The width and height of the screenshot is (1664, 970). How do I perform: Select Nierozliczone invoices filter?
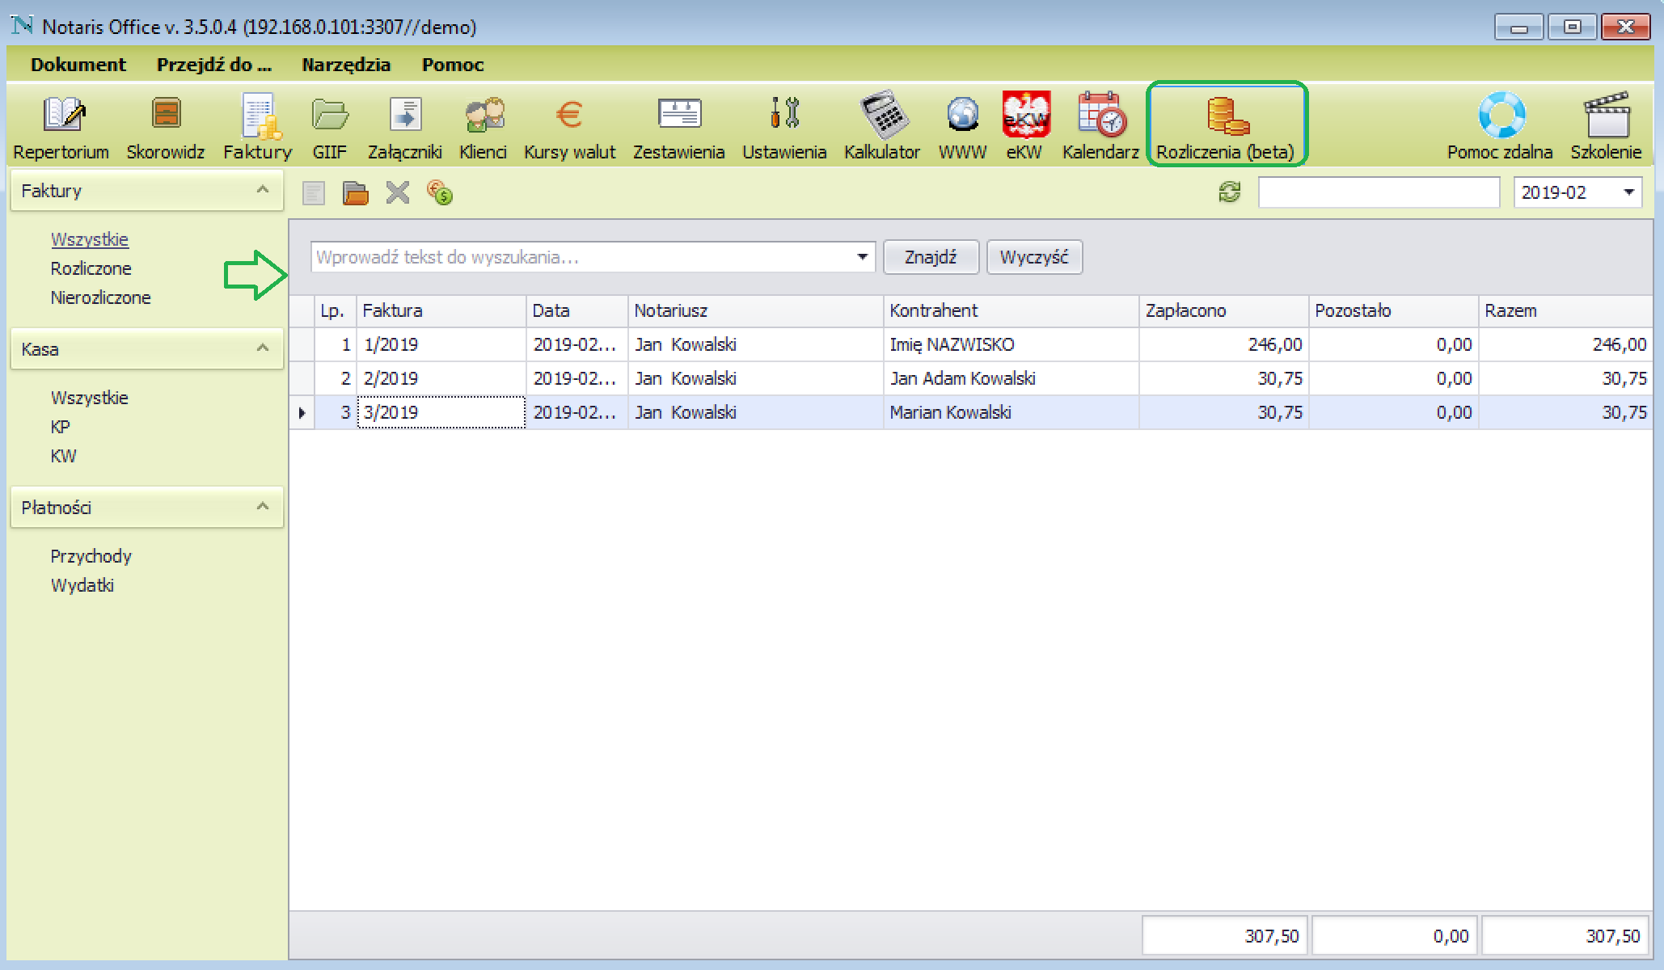(101, 297)
